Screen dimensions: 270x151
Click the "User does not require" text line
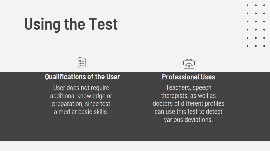tap(81, 88)
